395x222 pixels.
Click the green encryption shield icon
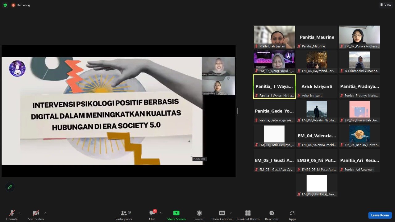click(5, 5)
